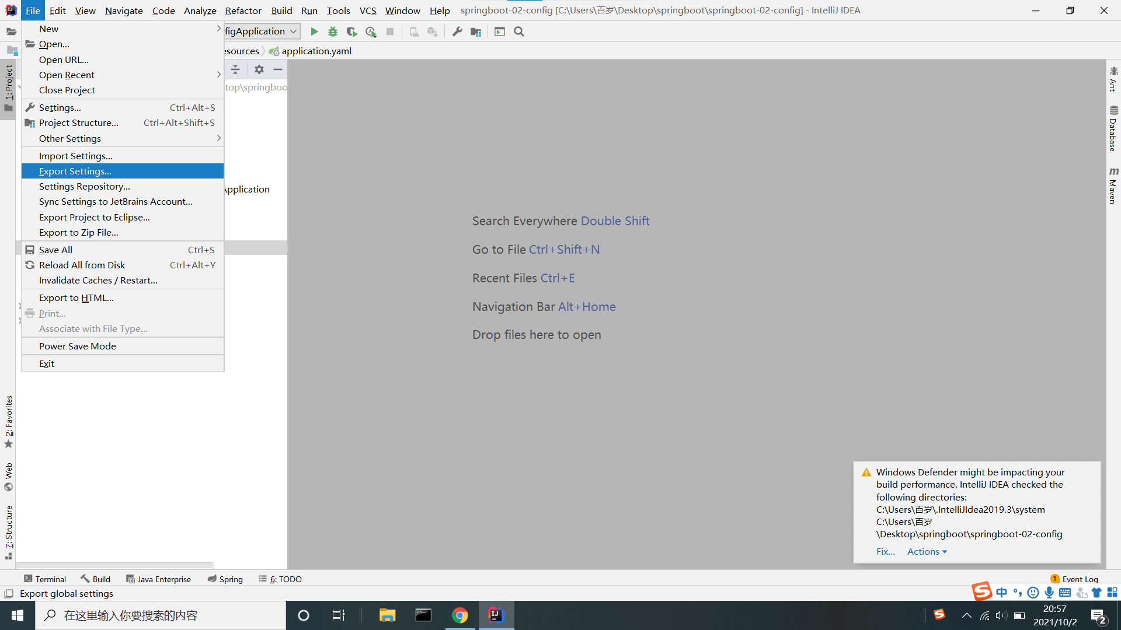This screenshot has height=630, width=1121.
Task: Collapse all in project panel
Action: tap(235, 69)
